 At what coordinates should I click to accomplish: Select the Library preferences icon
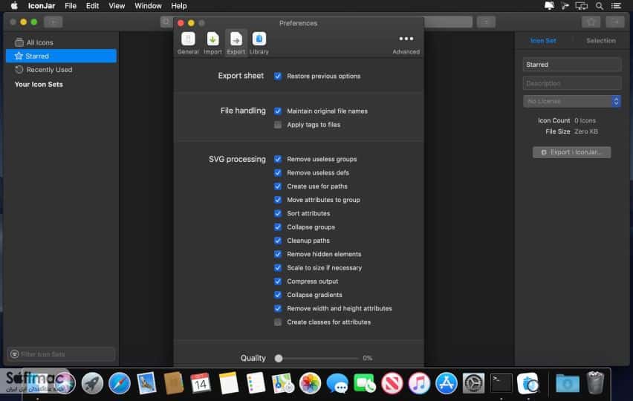[x=259, y=43]
